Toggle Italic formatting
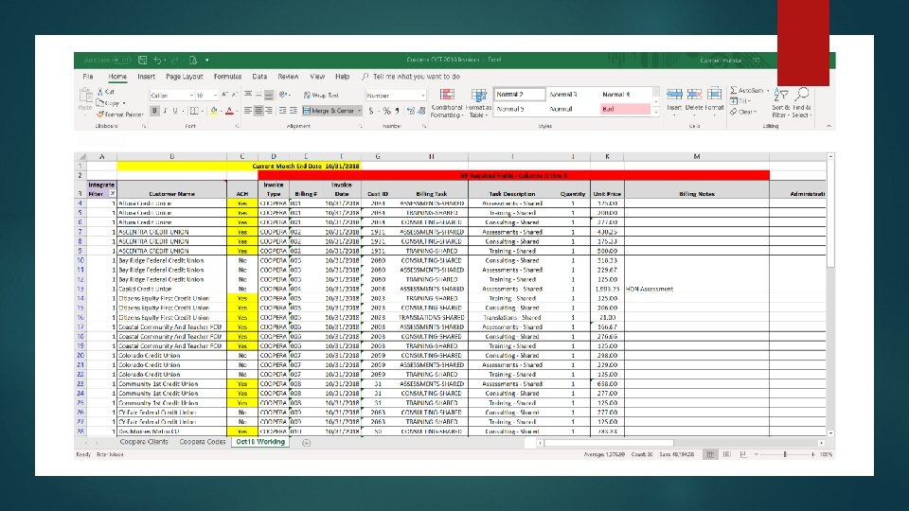 click(x=165, y=111)
